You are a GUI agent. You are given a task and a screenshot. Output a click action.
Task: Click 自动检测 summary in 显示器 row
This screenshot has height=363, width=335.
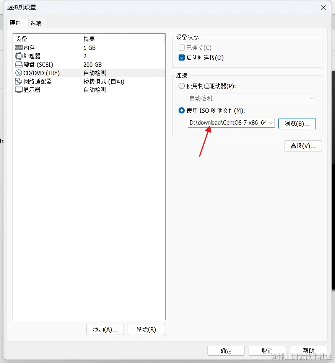(95, 90)
